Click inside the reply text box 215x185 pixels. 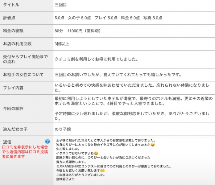pos(135,161)
